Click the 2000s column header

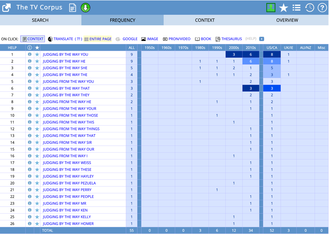click(234, 48)
